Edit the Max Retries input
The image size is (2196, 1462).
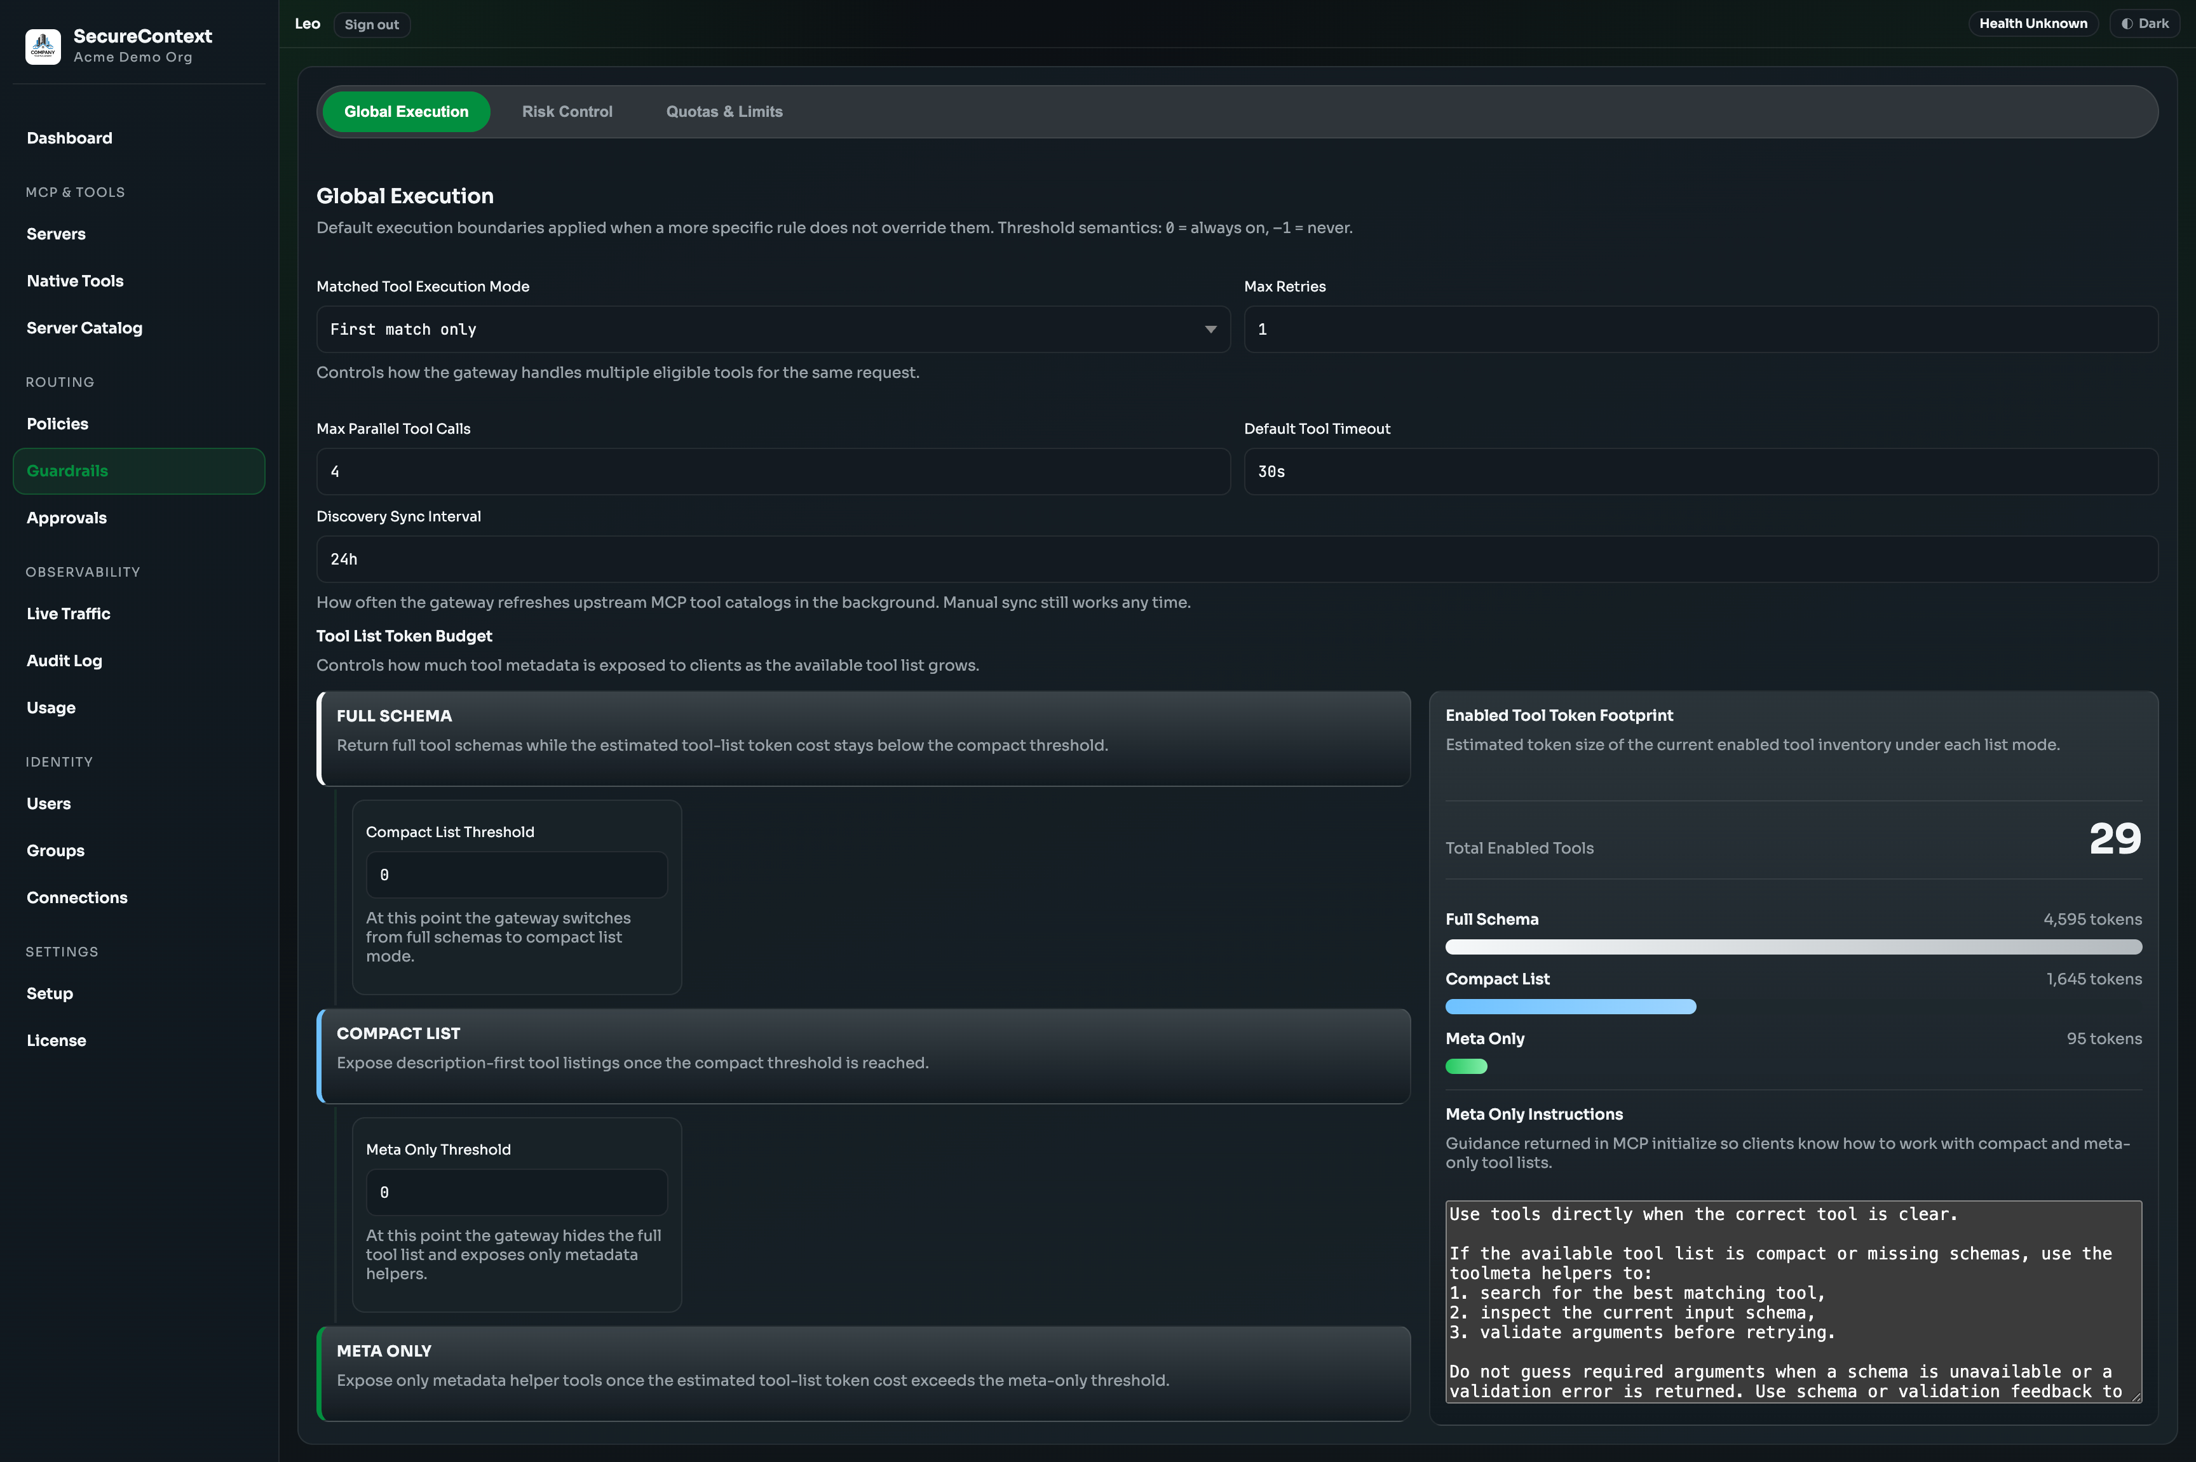(x=1700, y=329)
